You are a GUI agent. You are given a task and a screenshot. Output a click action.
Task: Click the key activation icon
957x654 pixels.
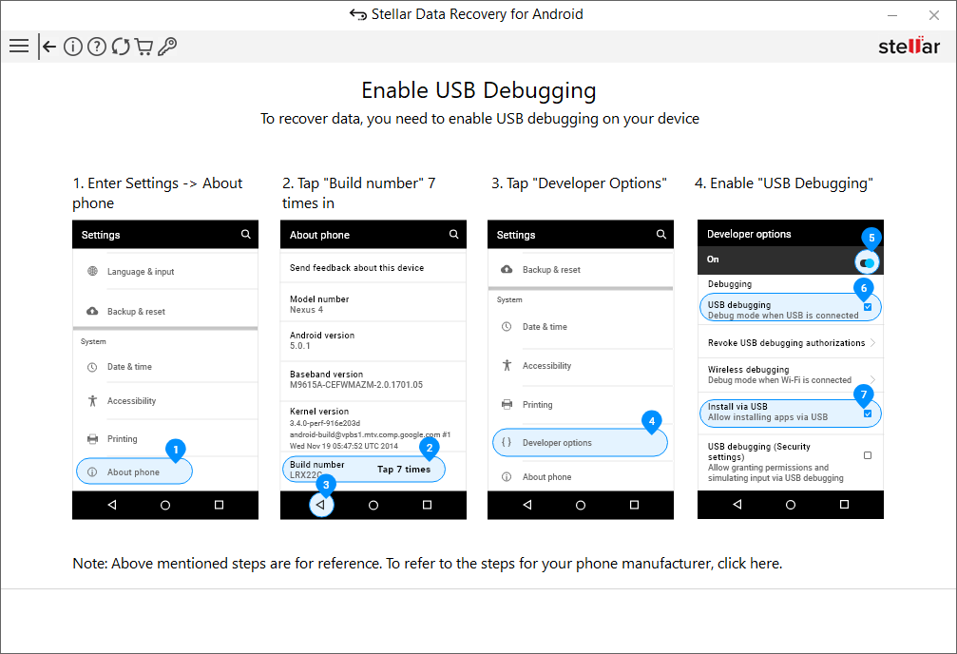[x=167, y=47]
